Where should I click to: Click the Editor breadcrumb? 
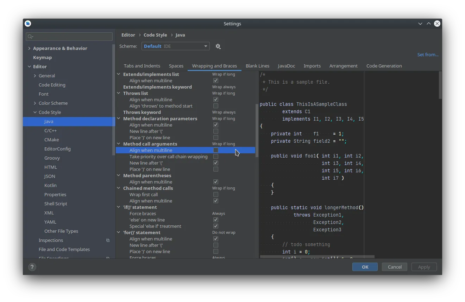coord(128,35)
